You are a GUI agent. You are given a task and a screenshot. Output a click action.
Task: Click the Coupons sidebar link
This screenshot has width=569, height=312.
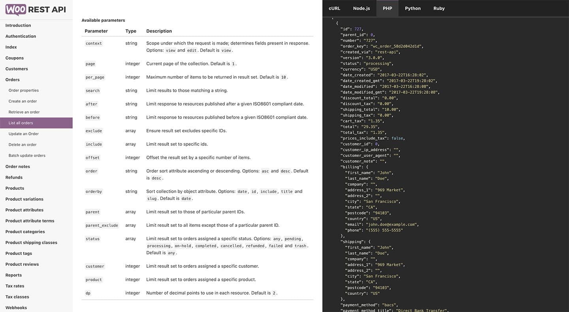tap(15, 58)
